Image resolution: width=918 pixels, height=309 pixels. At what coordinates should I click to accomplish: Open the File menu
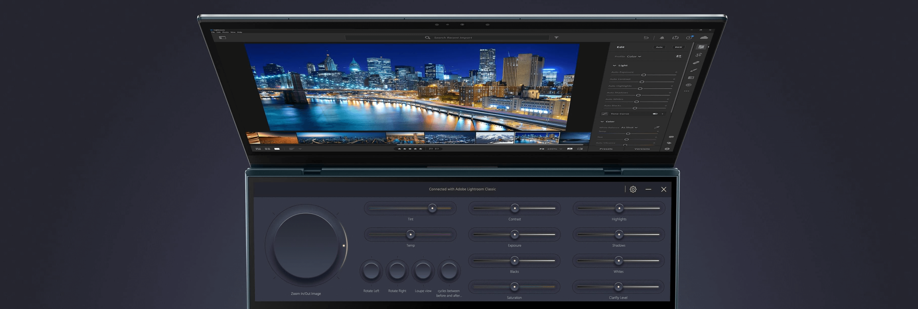point(213,32)
